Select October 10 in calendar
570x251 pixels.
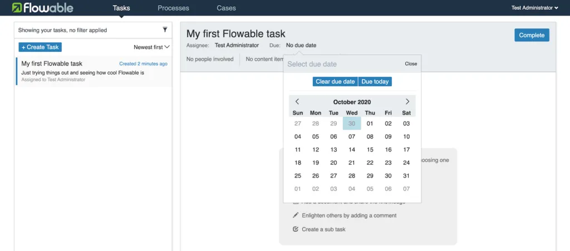click(406, 136)
